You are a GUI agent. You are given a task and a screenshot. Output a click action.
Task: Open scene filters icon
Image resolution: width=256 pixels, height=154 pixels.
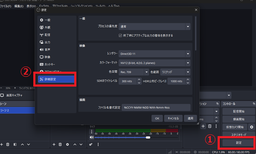coord(15,145)
